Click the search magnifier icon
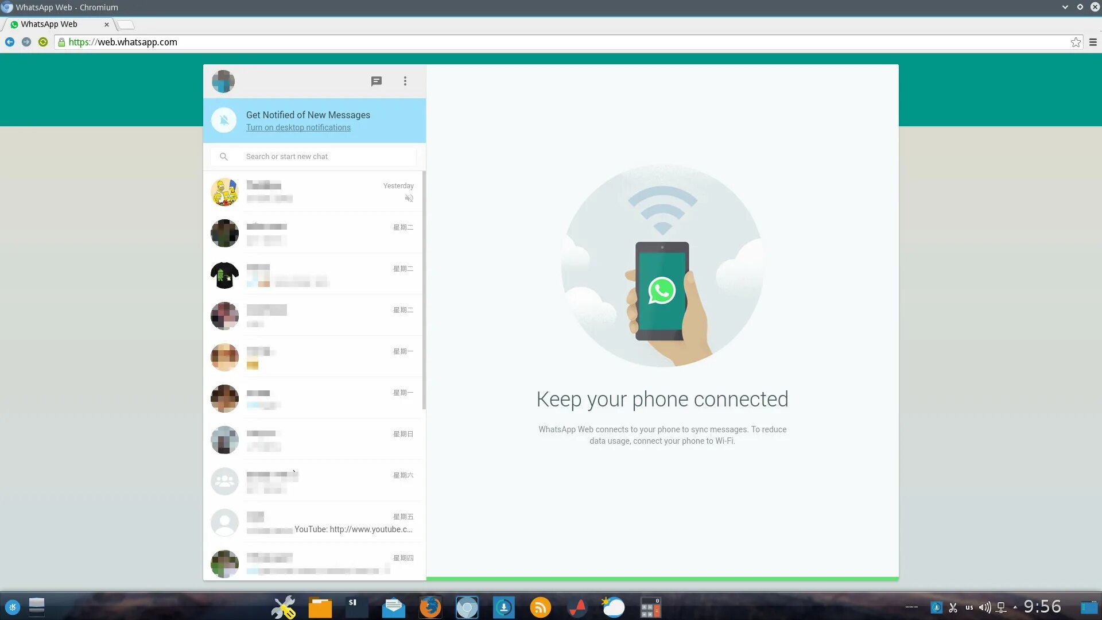 click(x=224, y=156)
